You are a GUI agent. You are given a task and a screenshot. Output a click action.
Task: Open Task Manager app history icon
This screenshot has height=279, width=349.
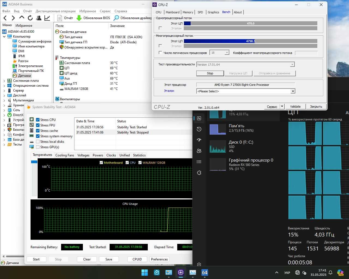click(199, 129)
